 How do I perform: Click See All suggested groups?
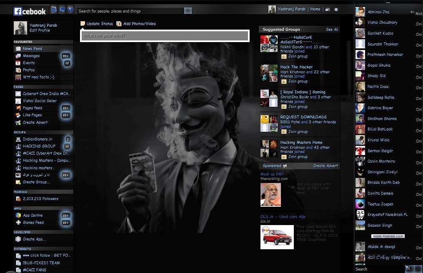332,30
